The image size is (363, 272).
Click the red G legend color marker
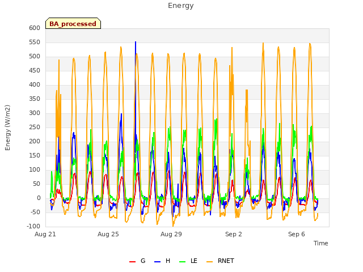click(132, 262)
